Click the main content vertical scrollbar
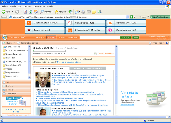Image resolution: width=171 pixels, height=123 pixels. pos(116,76)
